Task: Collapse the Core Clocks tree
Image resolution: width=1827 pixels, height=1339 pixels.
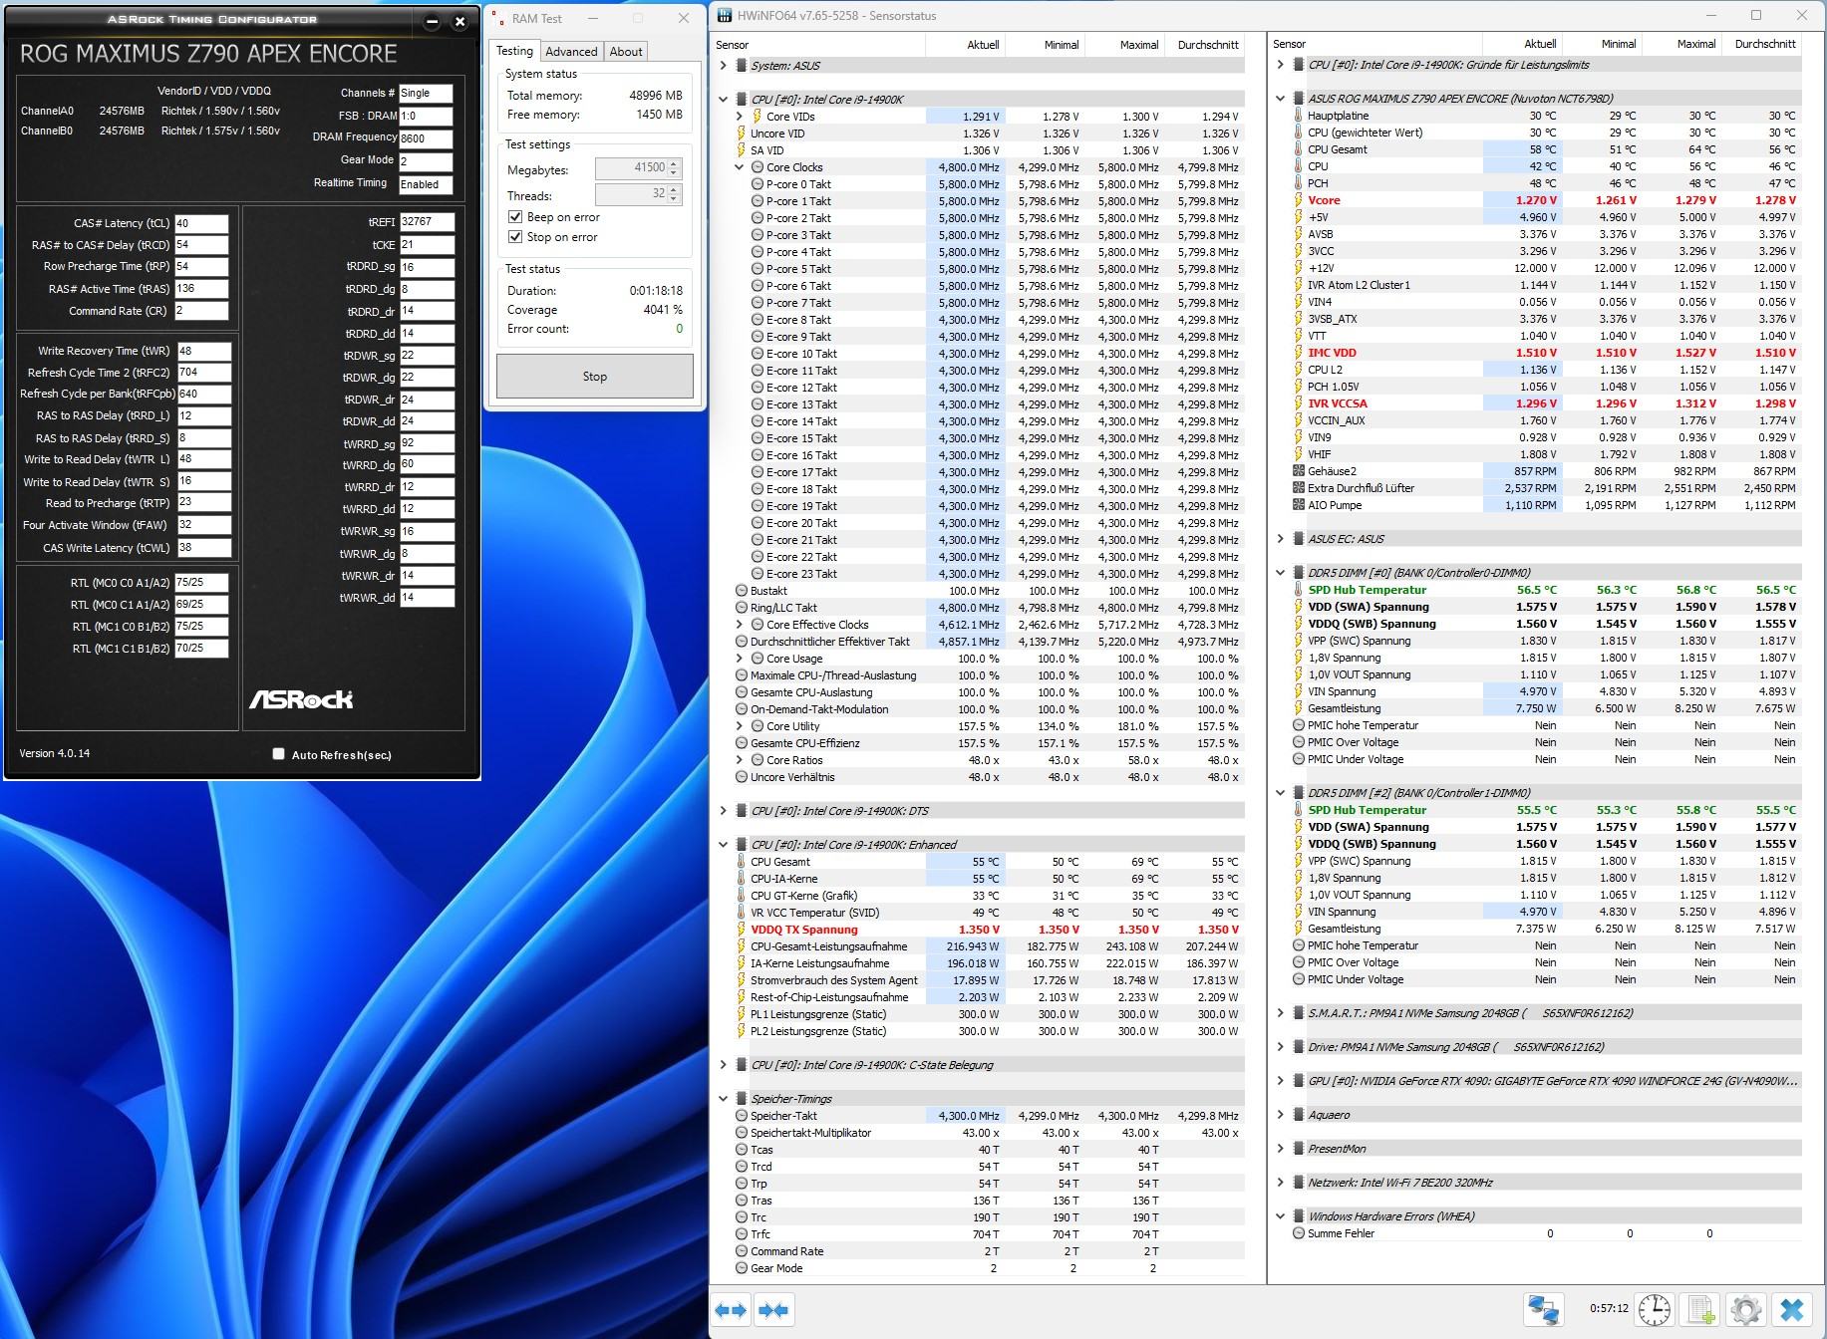Action: point(740,167)
